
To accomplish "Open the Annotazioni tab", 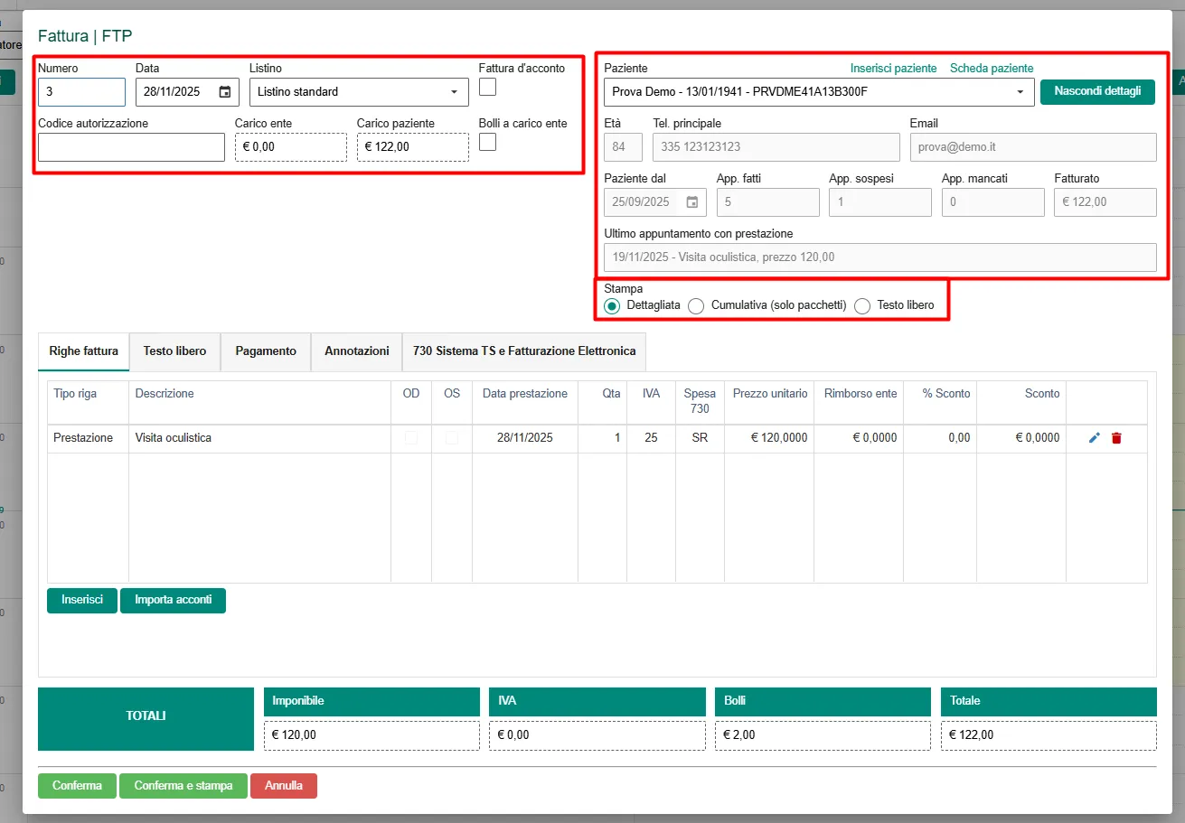I will [x=356, y=351].
